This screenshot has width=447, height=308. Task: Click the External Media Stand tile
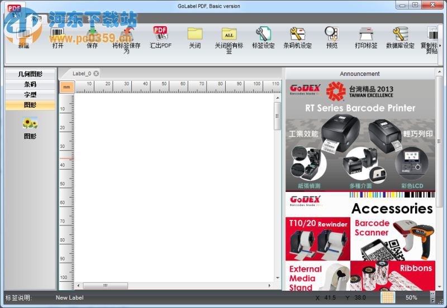point(318,276)
